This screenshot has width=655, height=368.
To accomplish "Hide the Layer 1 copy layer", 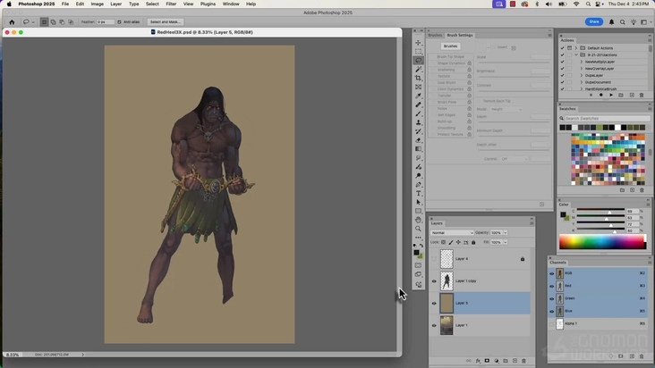I will 434,281.
